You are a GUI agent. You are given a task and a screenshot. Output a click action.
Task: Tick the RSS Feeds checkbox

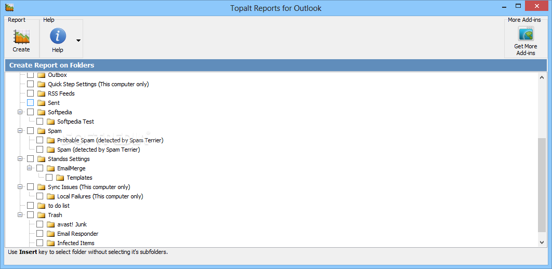(31, 93)
